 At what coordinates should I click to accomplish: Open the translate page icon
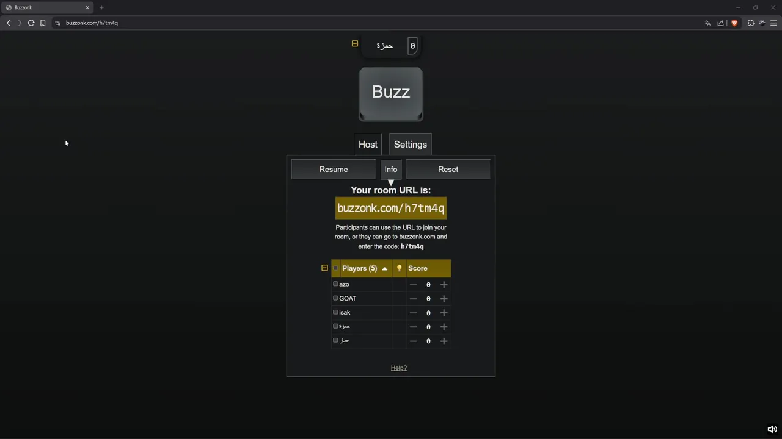pos(707,23)
